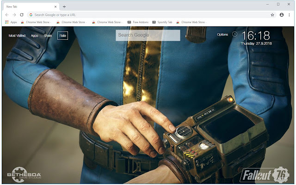Image resolution: width=296 pixels, height=185 pixels.
Task: Go back using the browser back arrow
Action: click(7, 15)
